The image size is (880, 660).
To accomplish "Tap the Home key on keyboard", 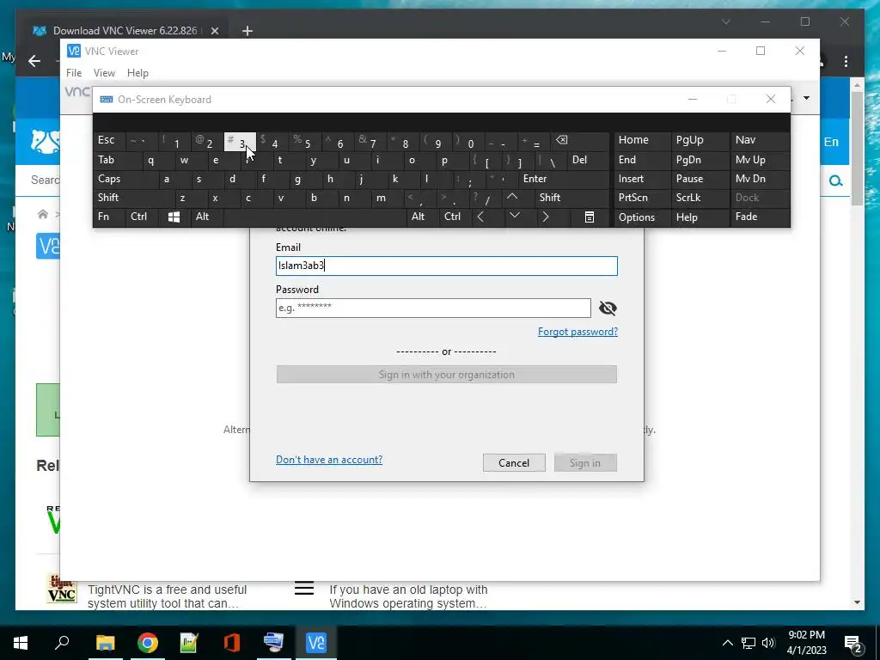I will click(x=642, y=141).
